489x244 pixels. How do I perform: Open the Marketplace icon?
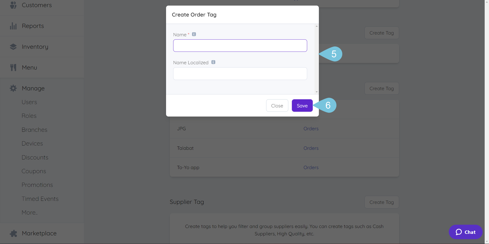click(x=13, y=233)
